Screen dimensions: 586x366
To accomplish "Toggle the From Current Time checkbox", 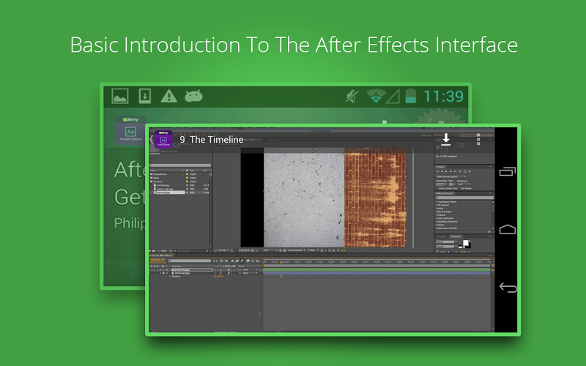I will (438, 188).
